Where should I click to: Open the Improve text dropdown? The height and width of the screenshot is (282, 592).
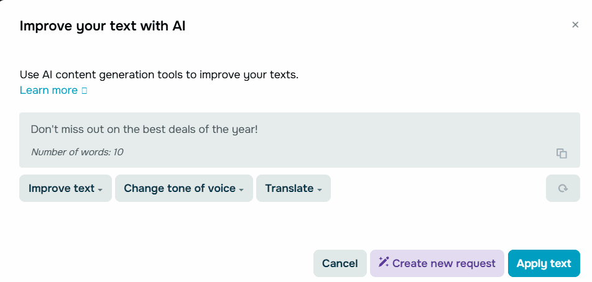click(x=65, y=188)
